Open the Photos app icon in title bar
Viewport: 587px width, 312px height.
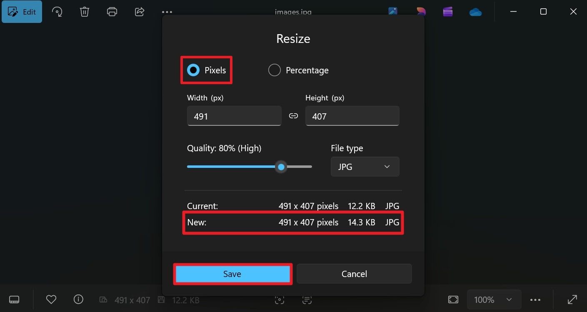(x=393, y=12)
